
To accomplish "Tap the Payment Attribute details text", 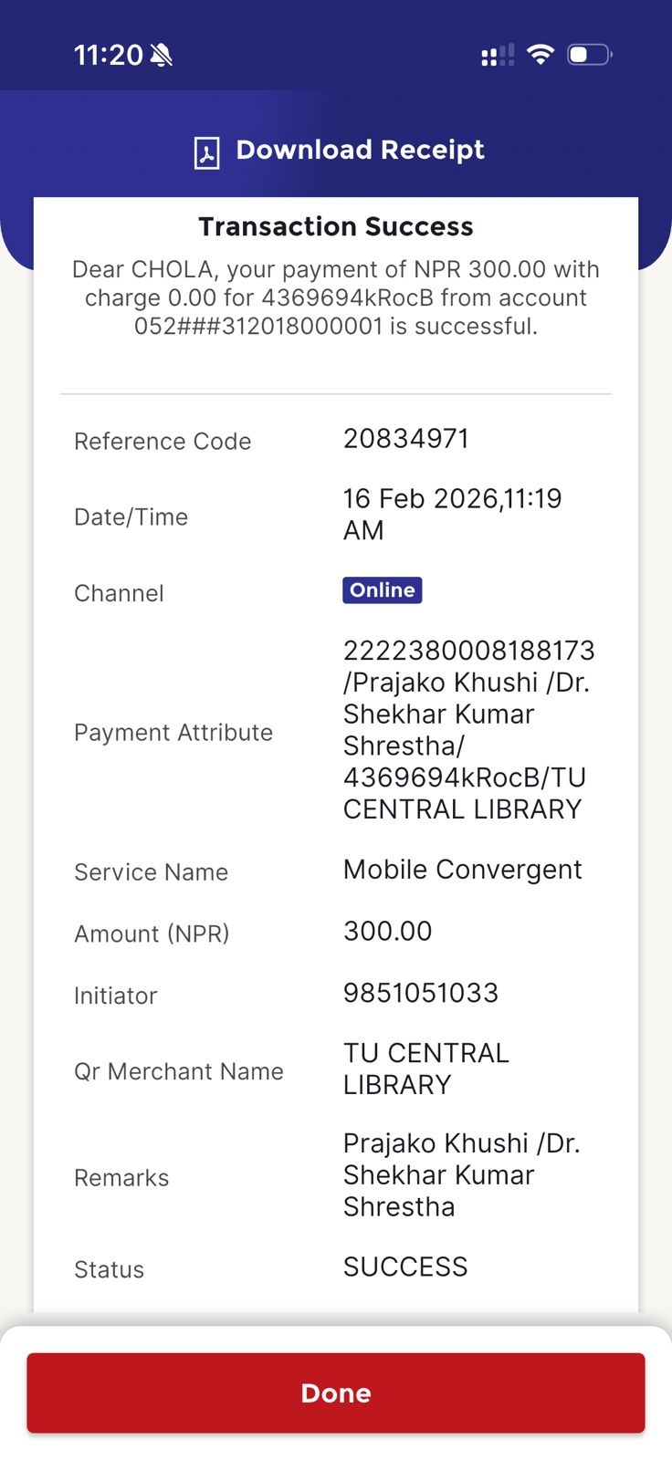I will [468, 730].
